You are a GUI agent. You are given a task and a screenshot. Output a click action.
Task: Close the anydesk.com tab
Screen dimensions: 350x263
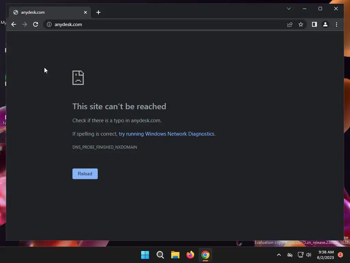(85, 12)
